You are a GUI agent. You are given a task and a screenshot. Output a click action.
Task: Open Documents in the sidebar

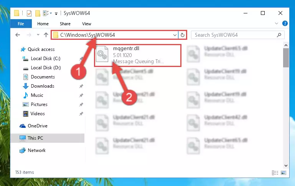[x=43, y=77]
